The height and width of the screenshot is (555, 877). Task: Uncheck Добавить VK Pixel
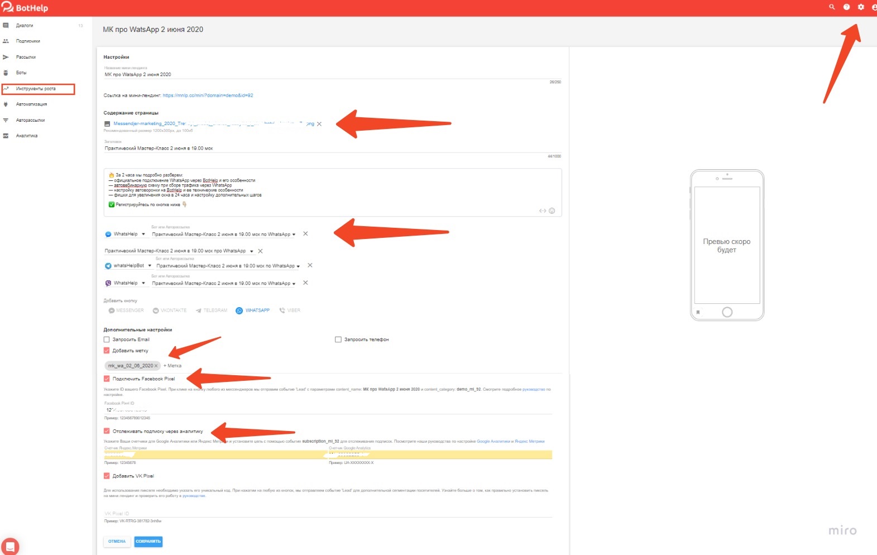107,476
